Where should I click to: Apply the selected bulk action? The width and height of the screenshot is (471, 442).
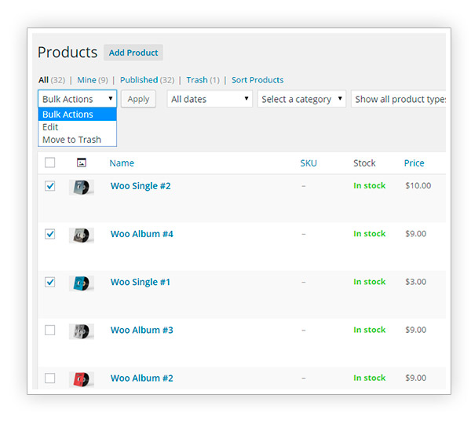point(138,99)
